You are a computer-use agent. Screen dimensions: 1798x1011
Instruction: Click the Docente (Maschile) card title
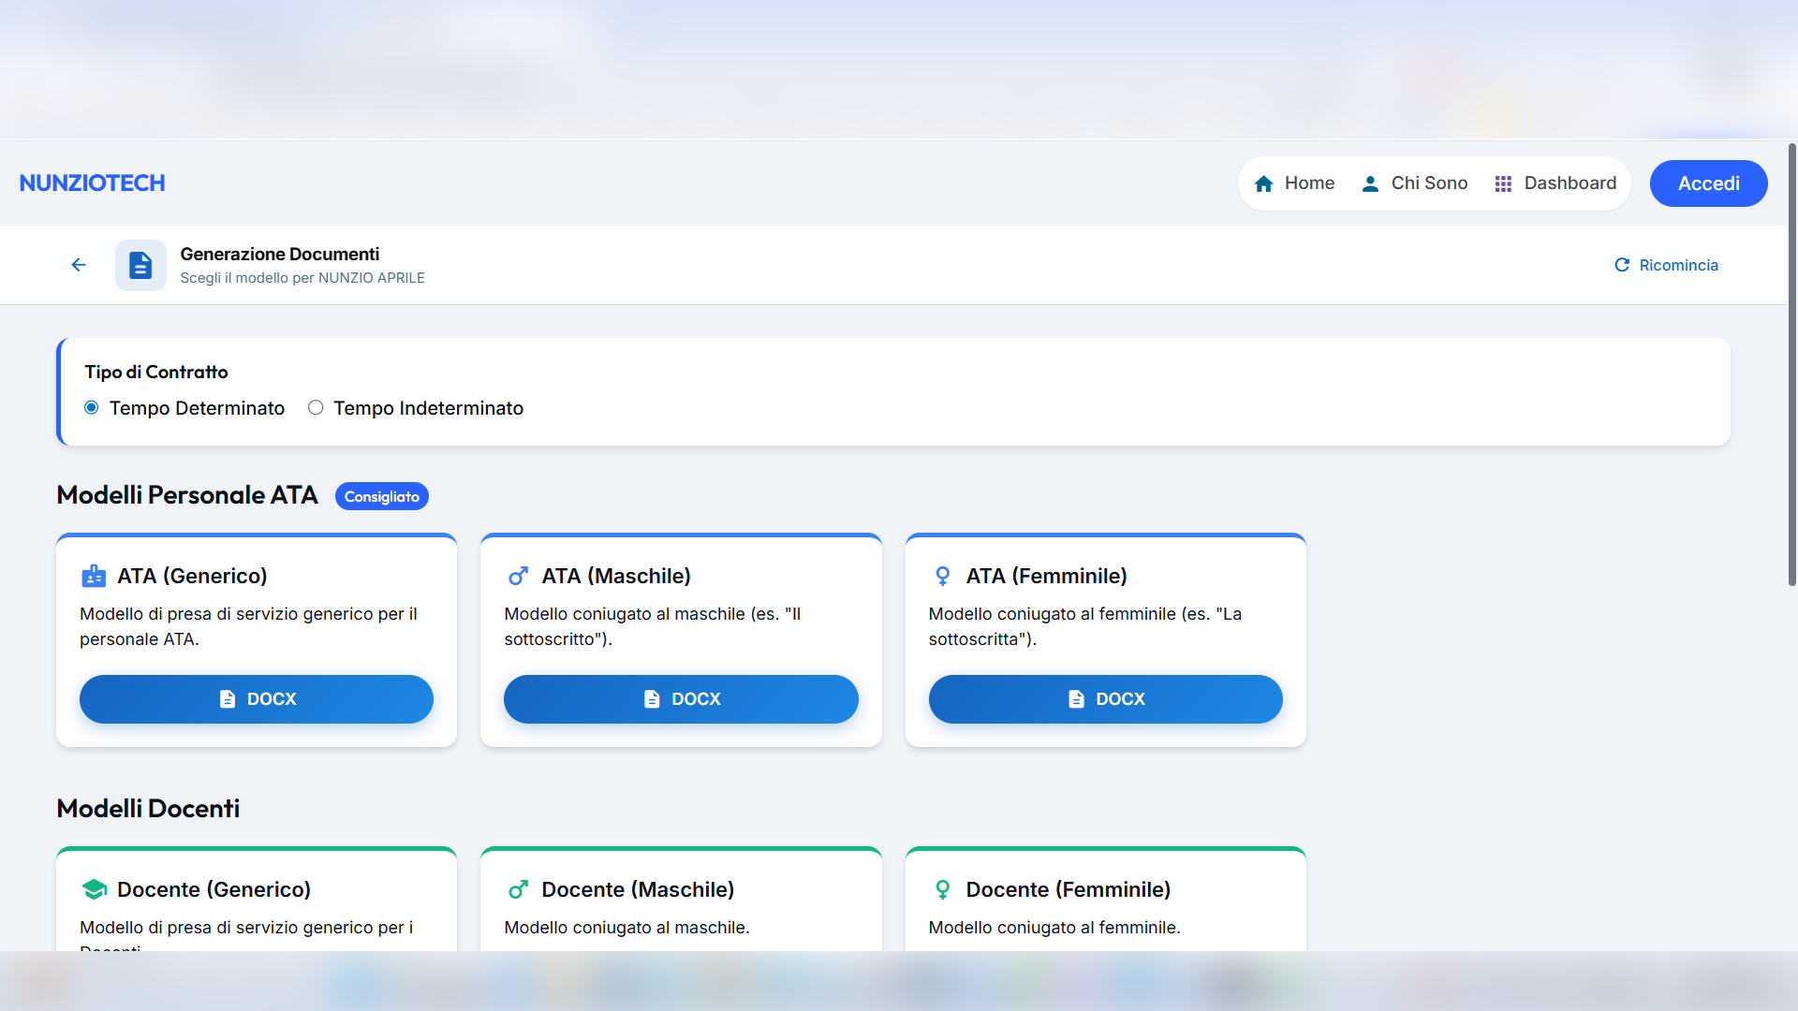click(x=638, y=889)
